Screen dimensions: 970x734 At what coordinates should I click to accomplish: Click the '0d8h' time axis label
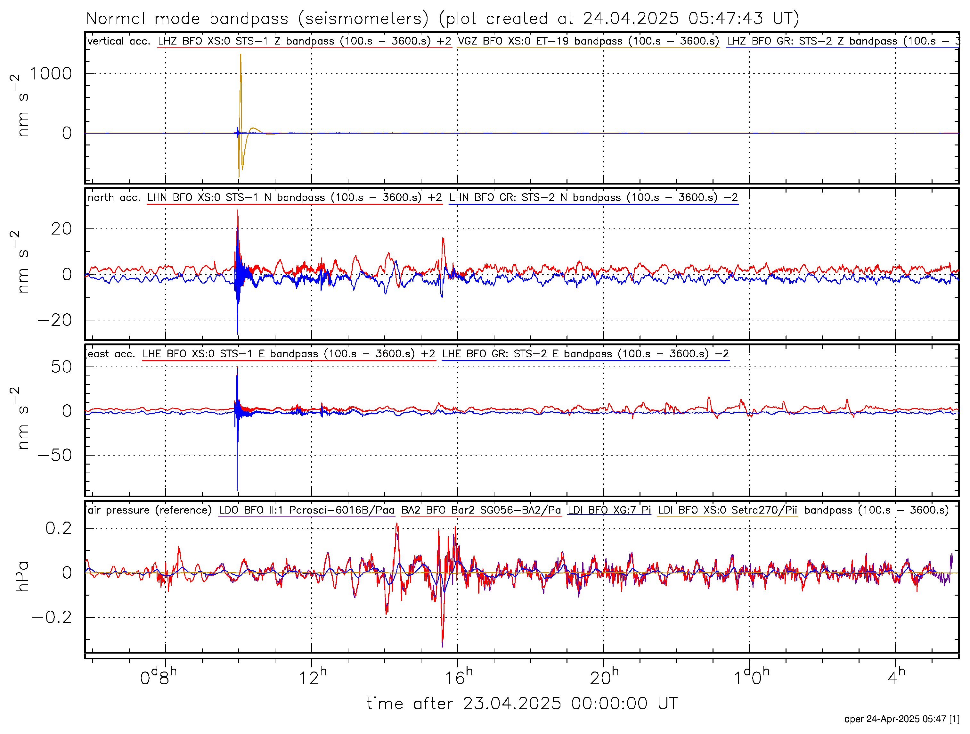158,676
